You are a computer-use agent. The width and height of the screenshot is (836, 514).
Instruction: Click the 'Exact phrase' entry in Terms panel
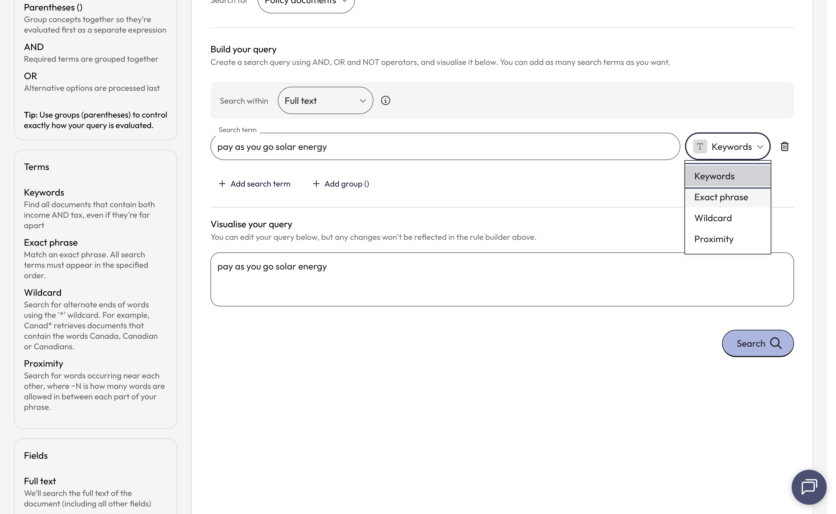[51, 242]
